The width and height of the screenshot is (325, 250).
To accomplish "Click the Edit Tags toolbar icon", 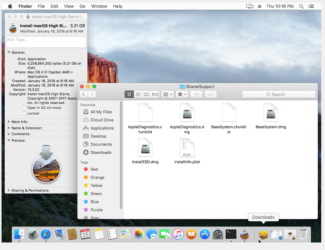I will (x=210, y=94).
